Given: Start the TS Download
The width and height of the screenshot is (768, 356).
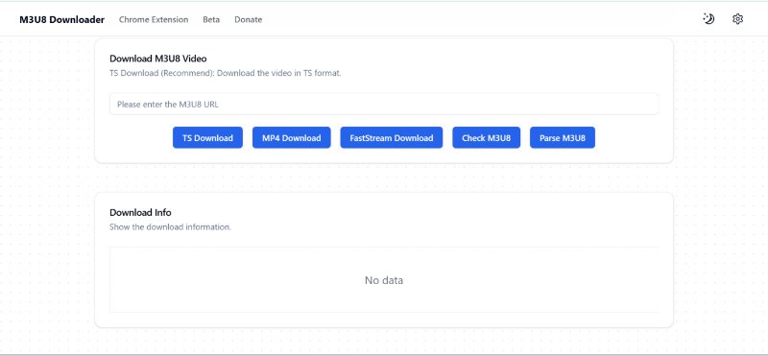Looking at the screenshot, I should [207, 137].
